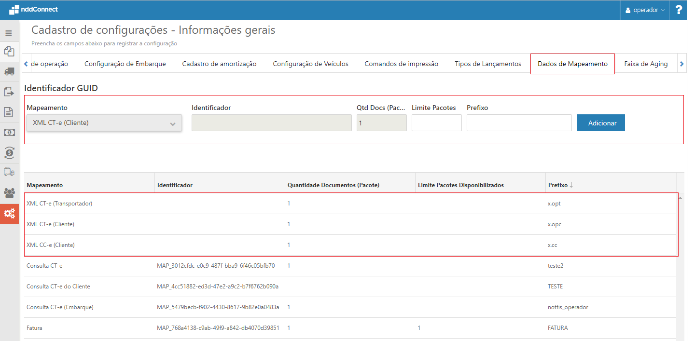This screenshot has width=695, height=341.
Task: Switch to Configuração de Veículos tab
Action: click(x=310, y=64)
